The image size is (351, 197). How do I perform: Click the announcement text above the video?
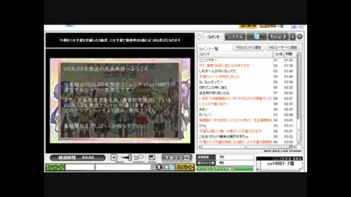coord(120,40)
